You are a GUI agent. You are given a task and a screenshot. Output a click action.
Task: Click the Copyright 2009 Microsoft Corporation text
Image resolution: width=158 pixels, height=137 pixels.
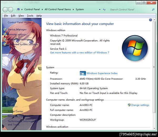coord(80,42)
